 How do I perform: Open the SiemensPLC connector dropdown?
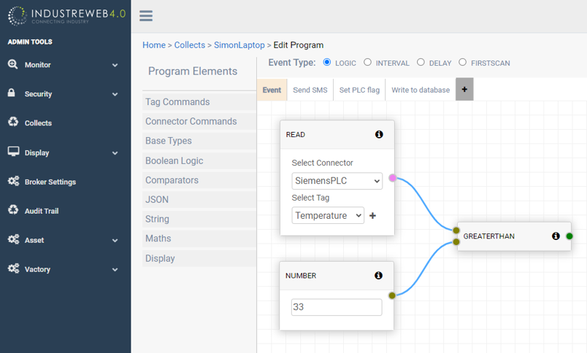[337, 181]
